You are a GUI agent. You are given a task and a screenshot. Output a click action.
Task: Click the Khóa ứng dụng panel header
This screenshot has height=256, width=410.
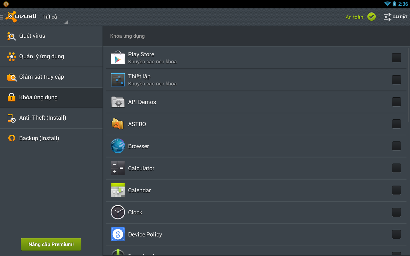(x=256, y=36)
